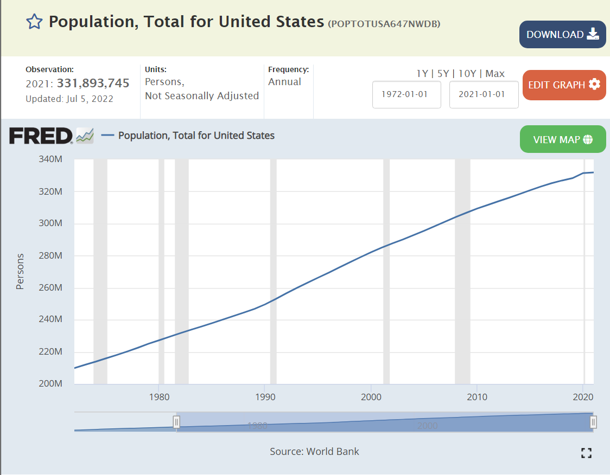Open fullscreen with the corner brackets icon
Image resolution: width=610 pixels, height=475 pixels.
pos(586,453)
